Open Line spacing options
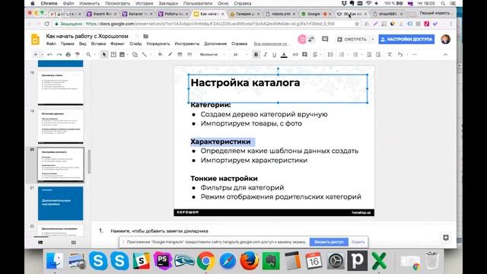This screenshot has height=274, width=487. [x=330, y=55]
